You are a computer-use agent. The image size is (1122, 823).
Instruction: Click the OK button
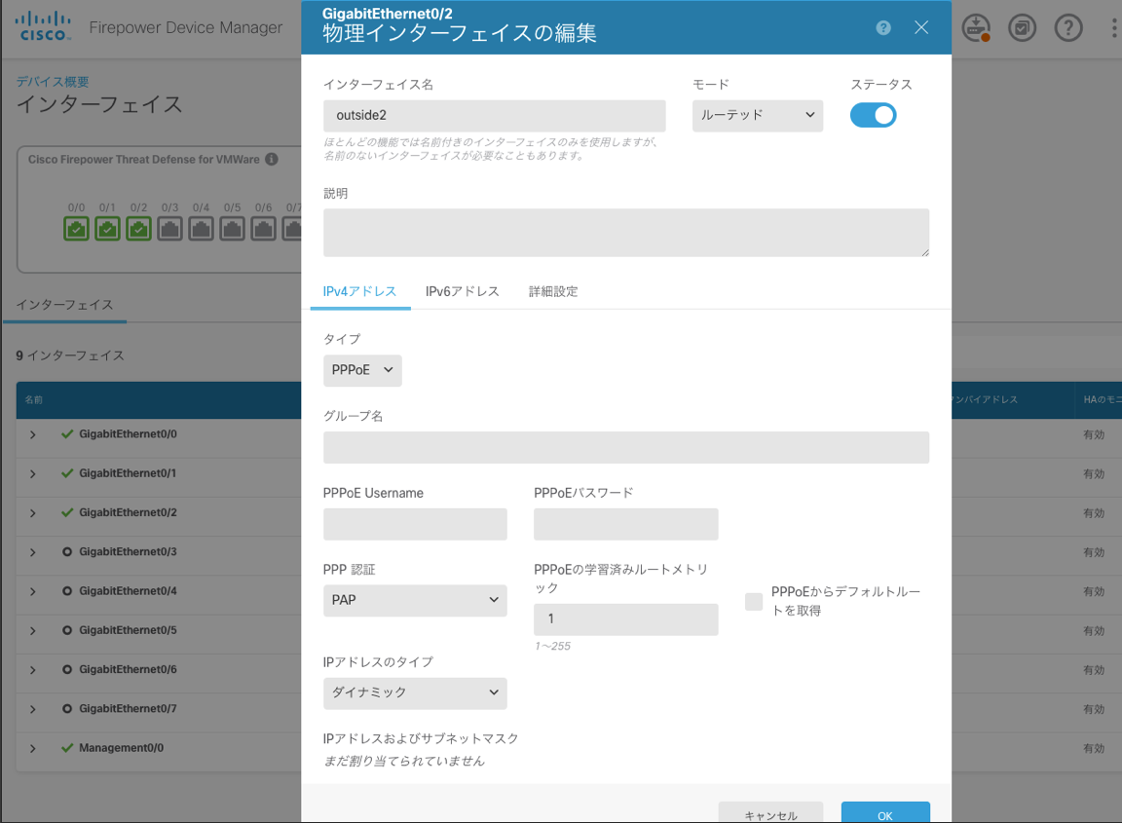click(884, 813)
